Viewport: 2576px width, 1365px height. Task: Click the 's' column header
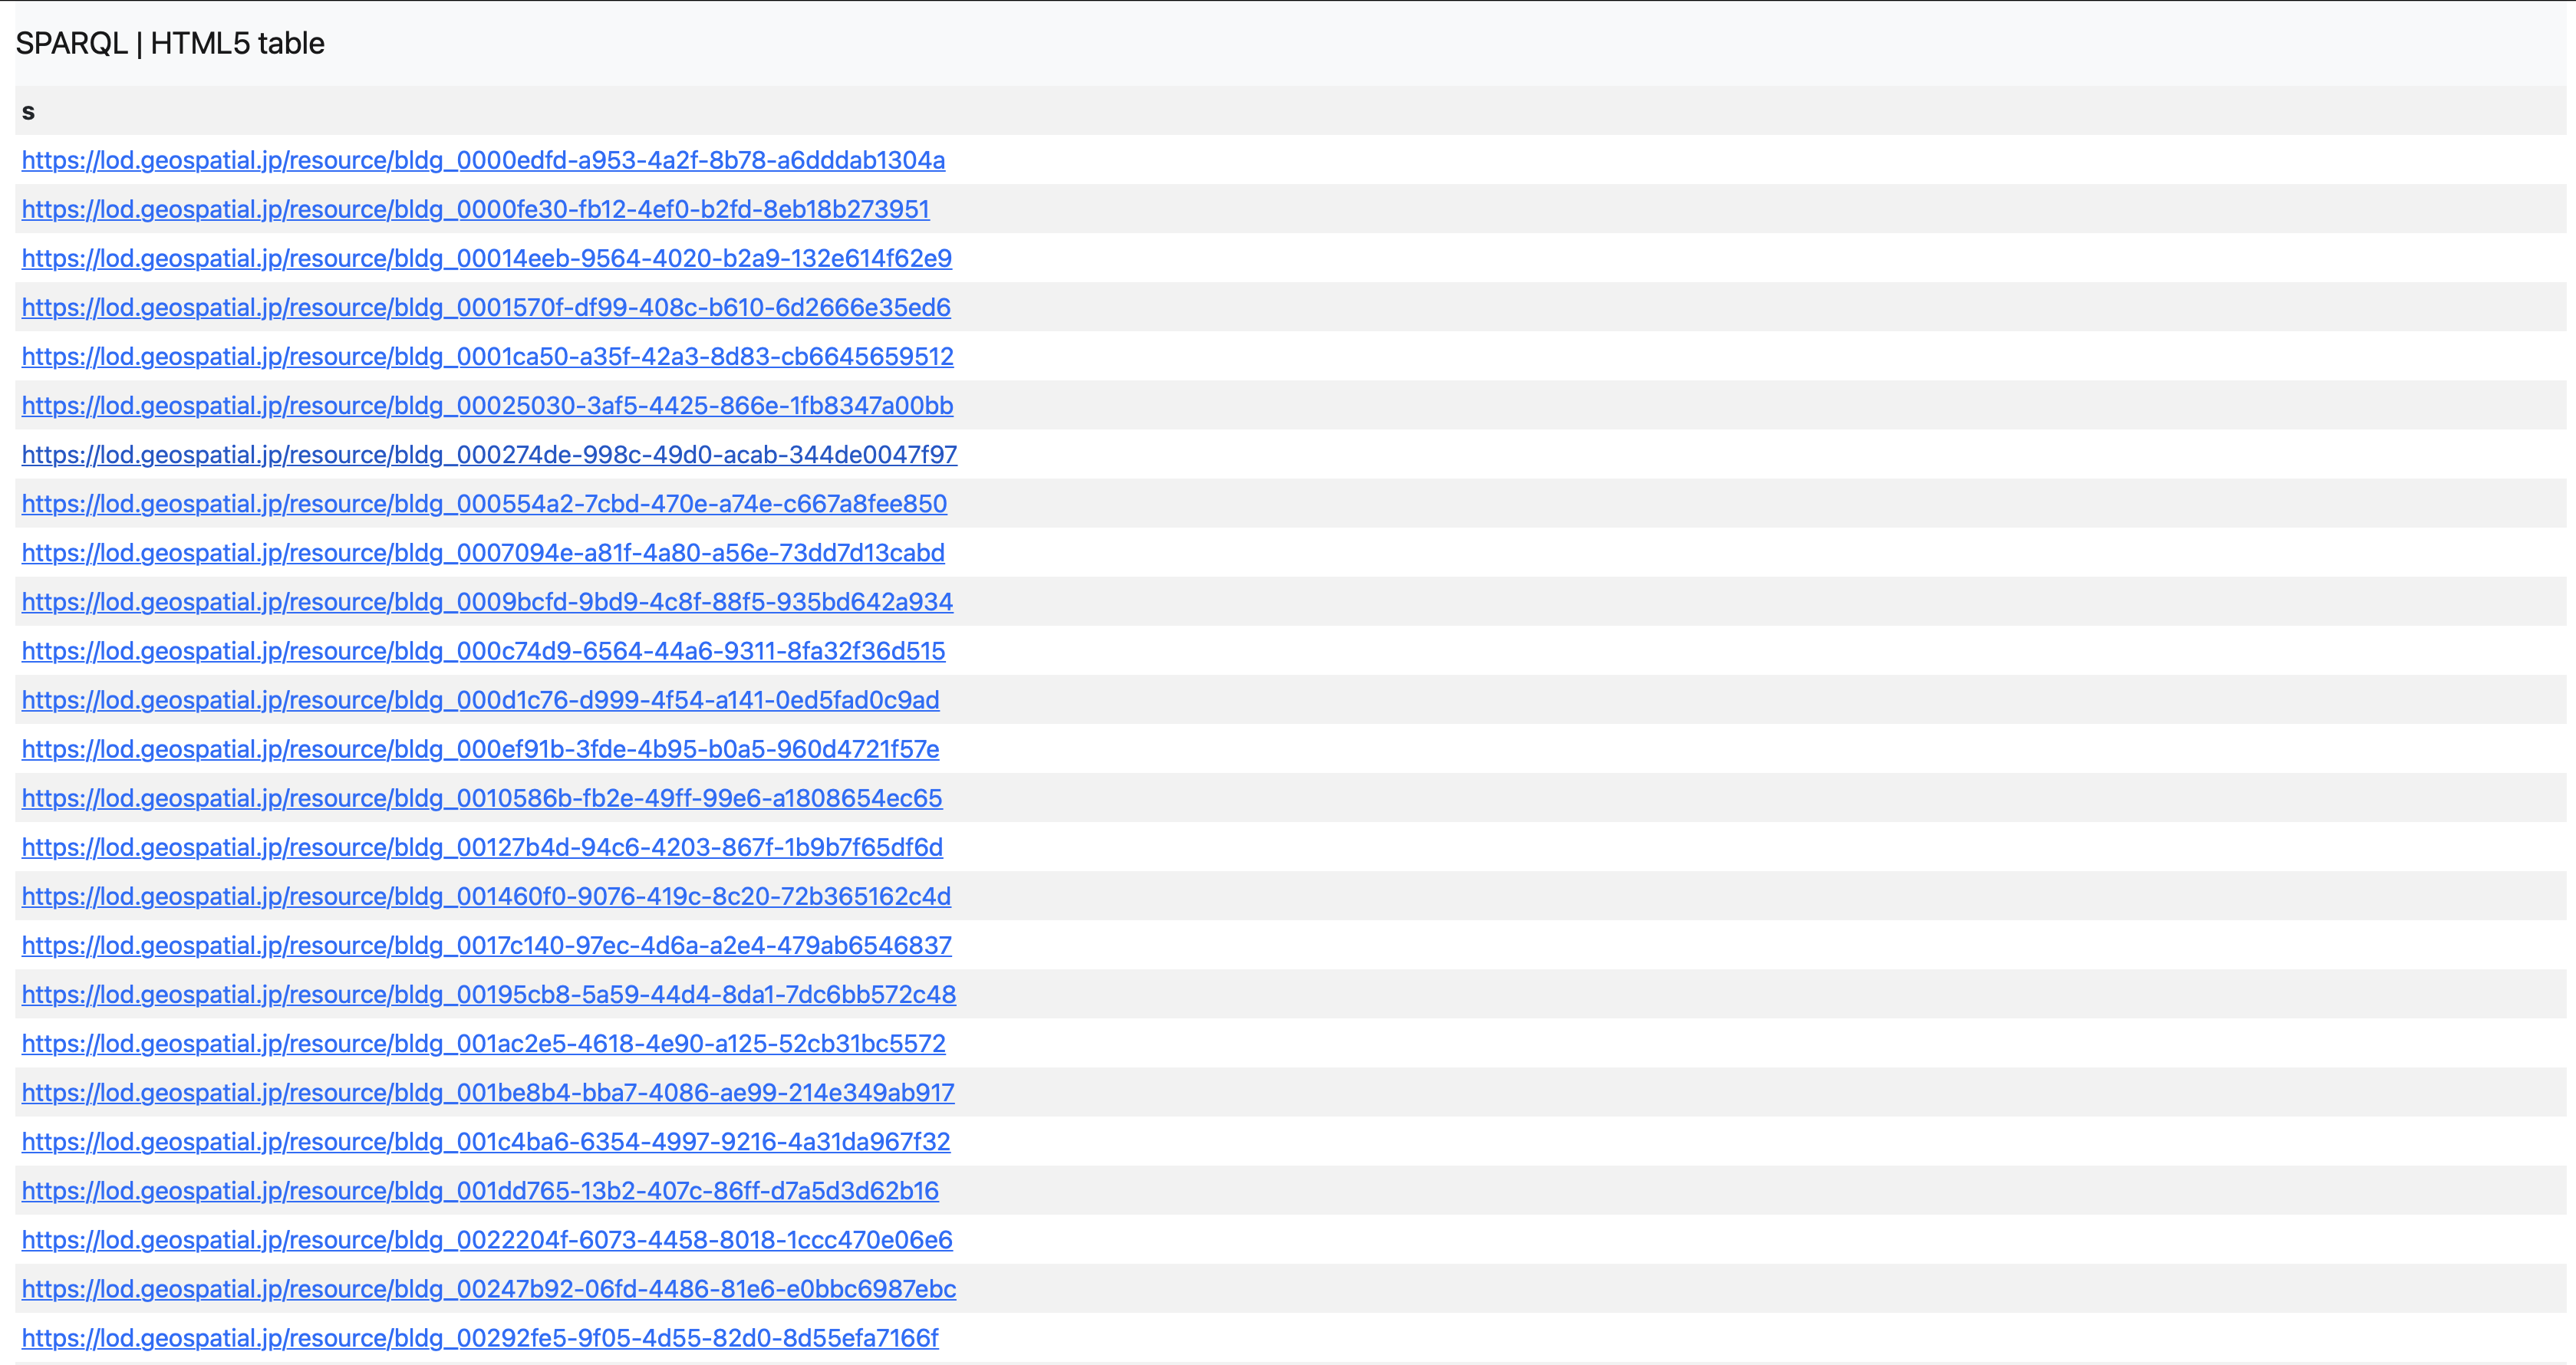click(28, 111)
